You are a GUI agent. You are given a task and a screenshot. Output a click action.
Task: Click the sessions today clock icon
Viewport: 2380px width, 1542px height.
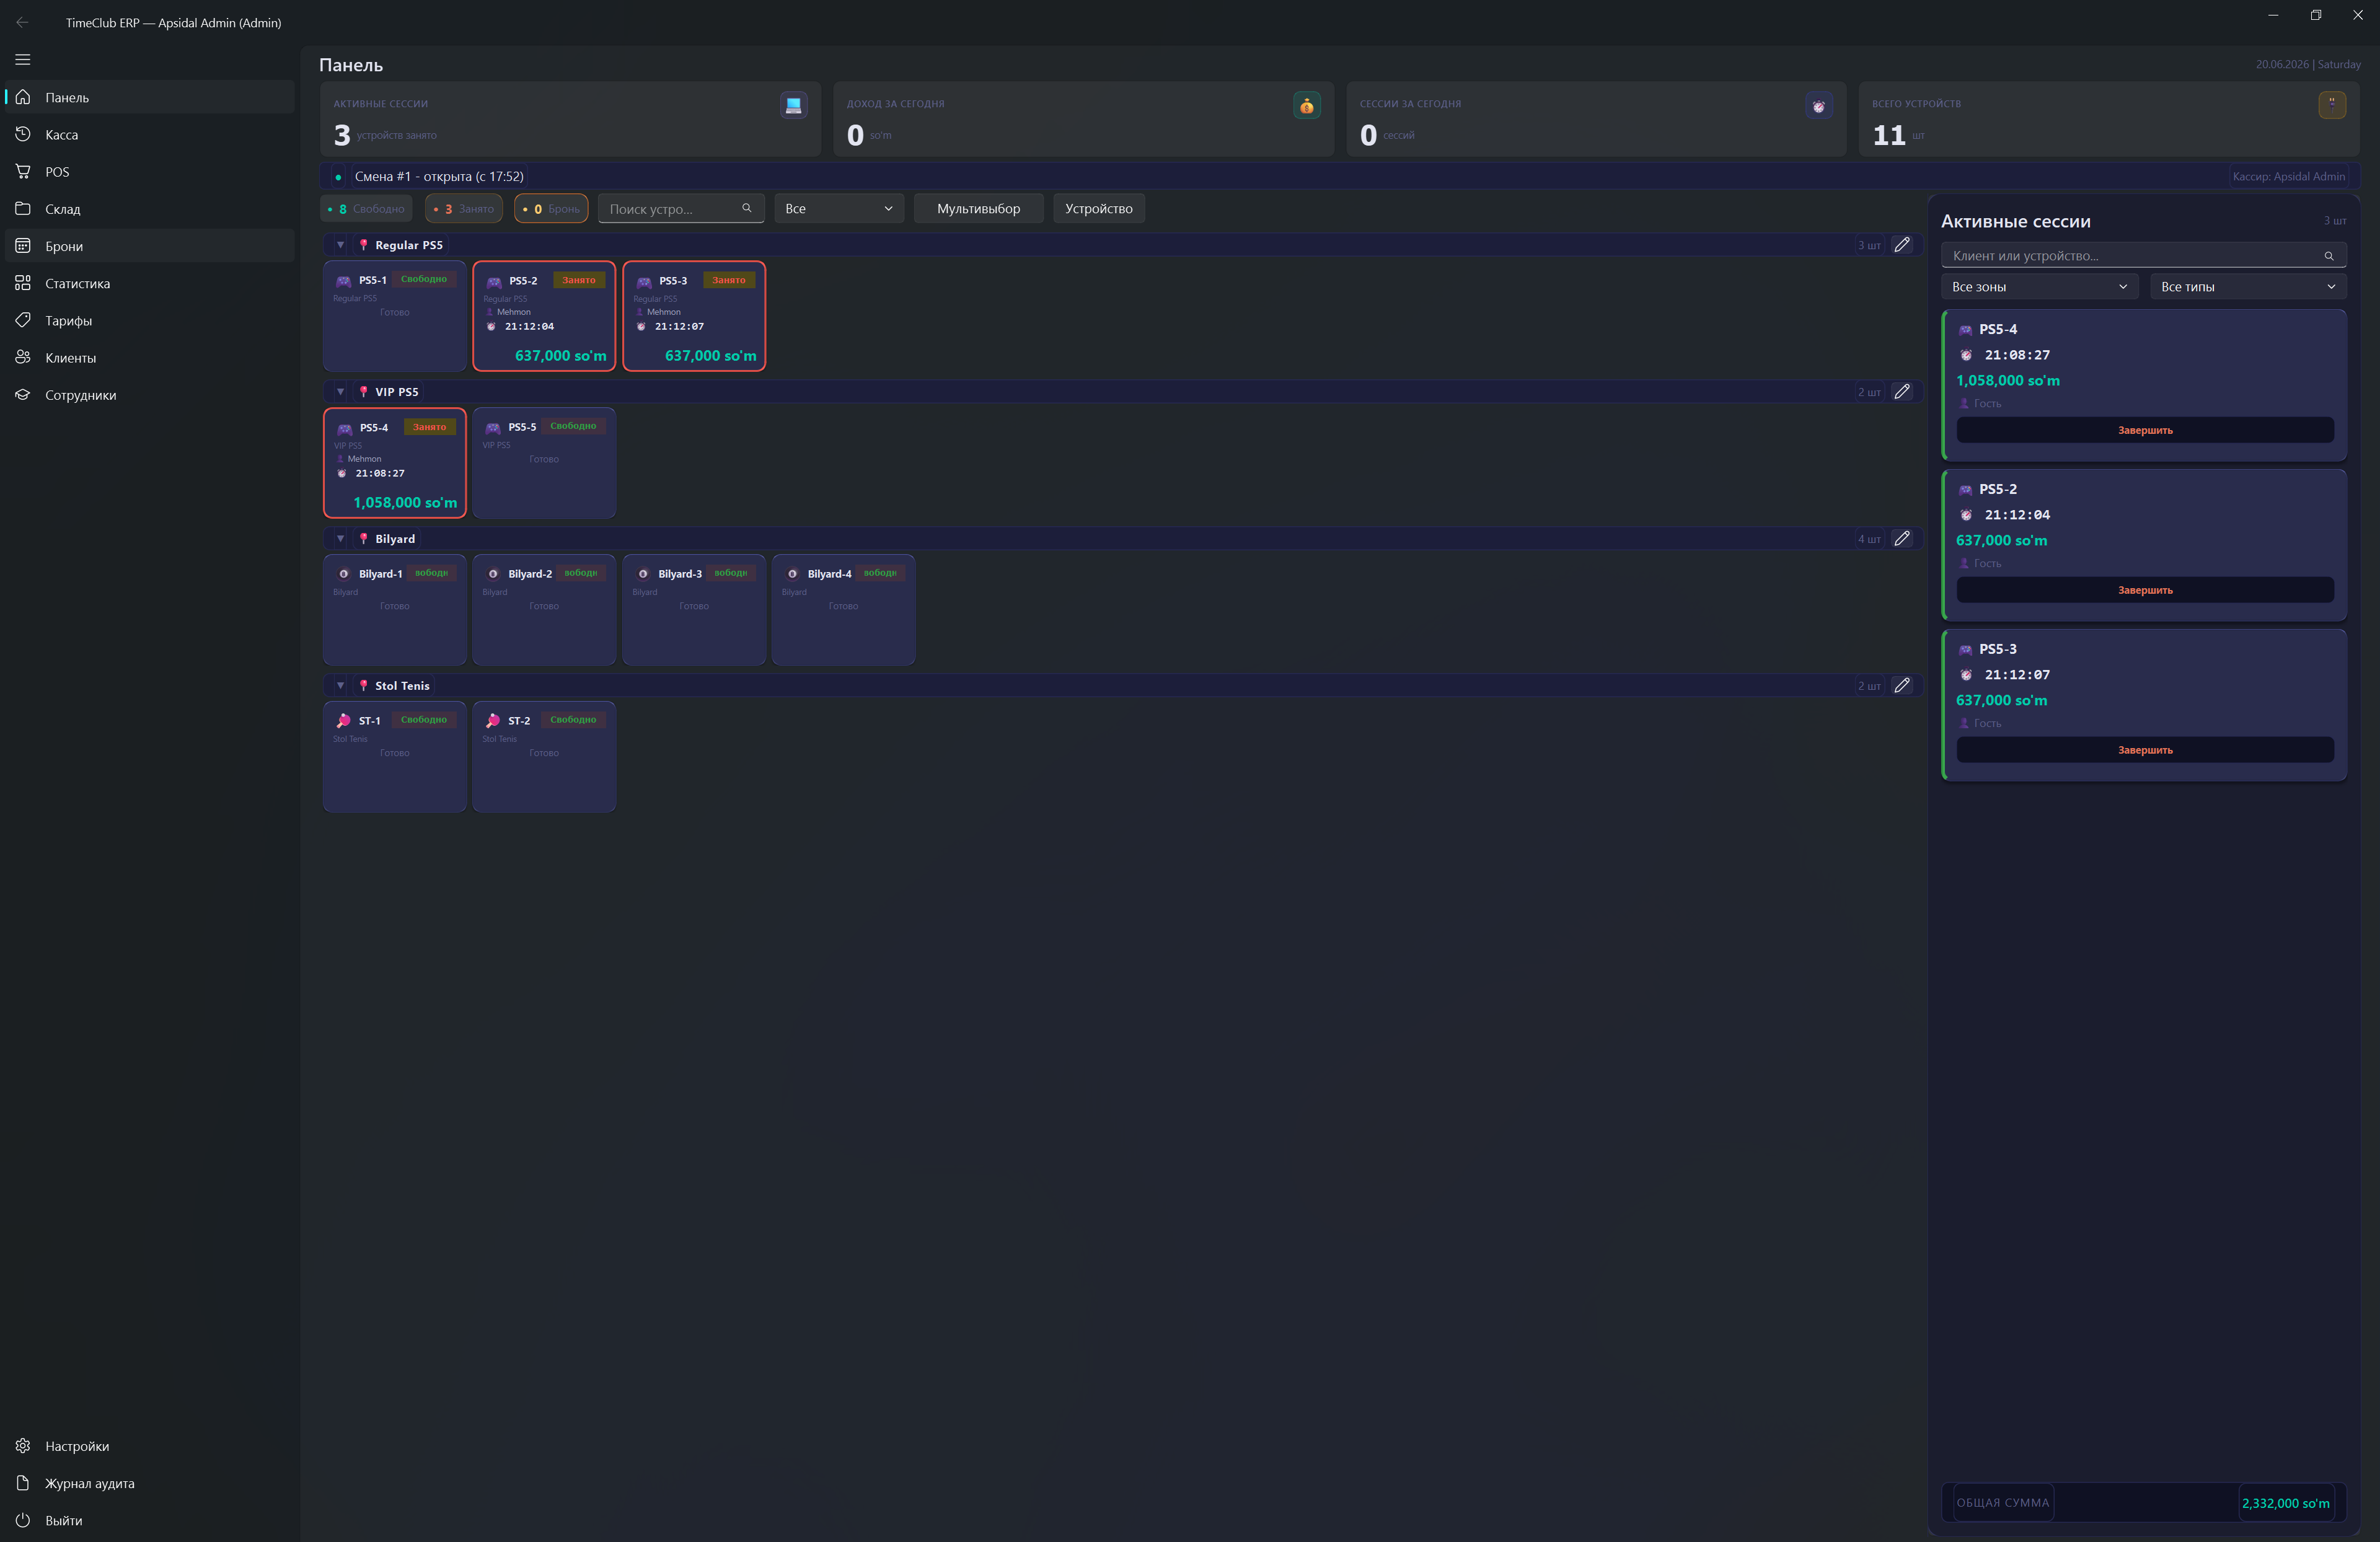[x=1819, y=106]
